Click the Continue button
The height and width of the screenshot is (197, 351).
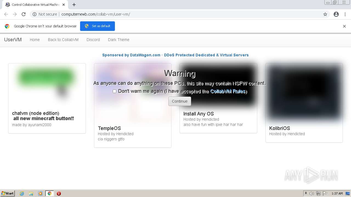tap(180, 101)
